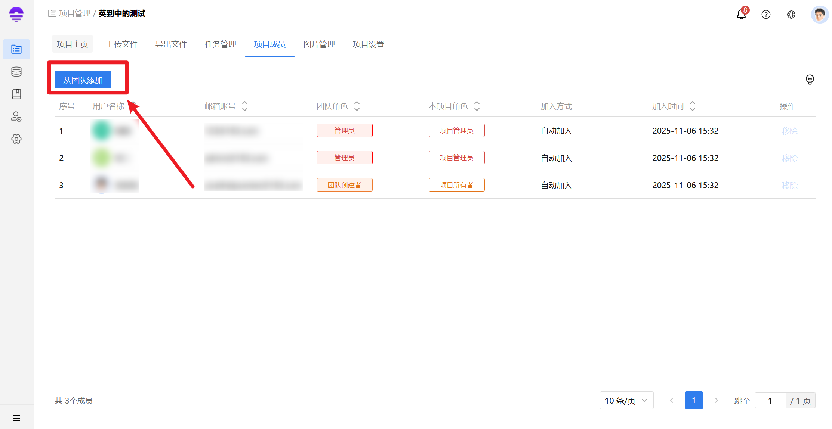This screenshot has width=832, height=429.
Task: Click the 跳至 page number input field
Action: point(770,401)
